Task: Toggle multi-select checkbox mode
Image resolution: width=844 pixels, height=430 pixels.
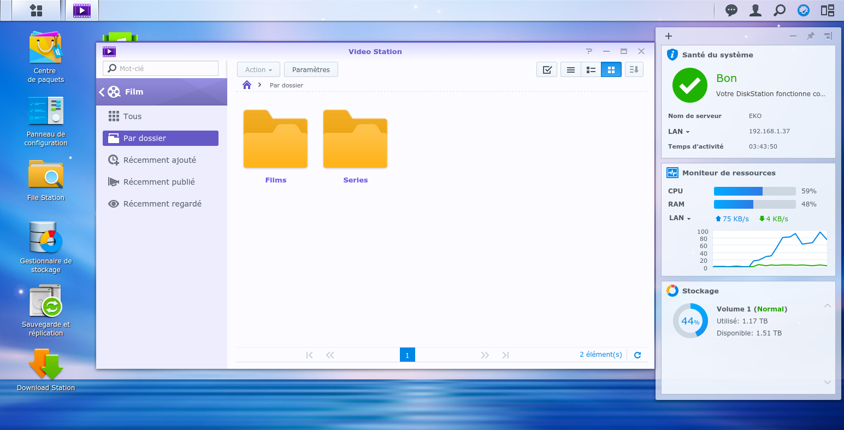Action: click(x=546, y=70)
